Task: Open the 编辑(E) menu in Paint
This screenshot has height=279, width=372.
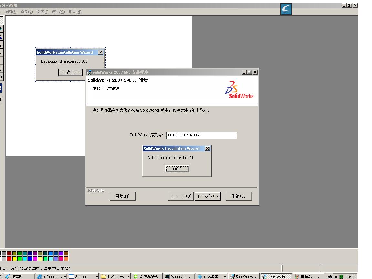Action: tap(10, 11)
